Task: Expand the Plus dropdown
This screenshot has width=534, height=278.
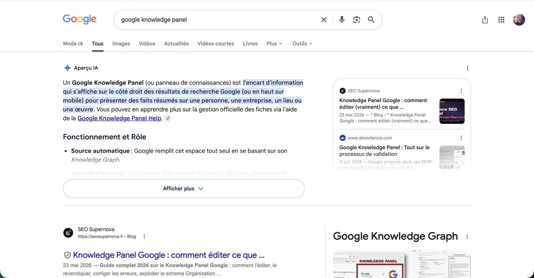Action: click(274, 43)
